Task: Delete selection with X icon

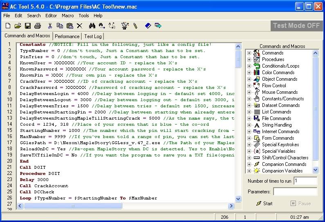Action: point(80,26)
